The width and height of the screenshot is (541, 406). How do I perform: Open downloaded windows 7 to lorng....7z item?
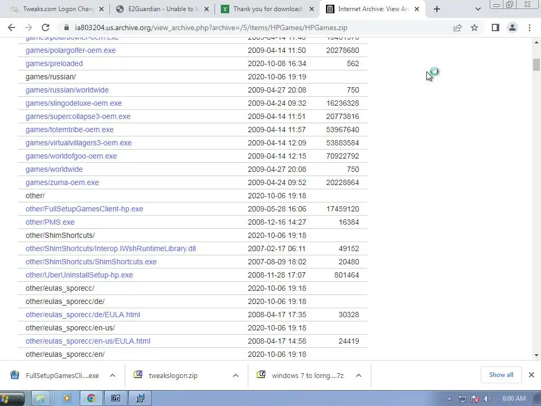coord(300,375)
